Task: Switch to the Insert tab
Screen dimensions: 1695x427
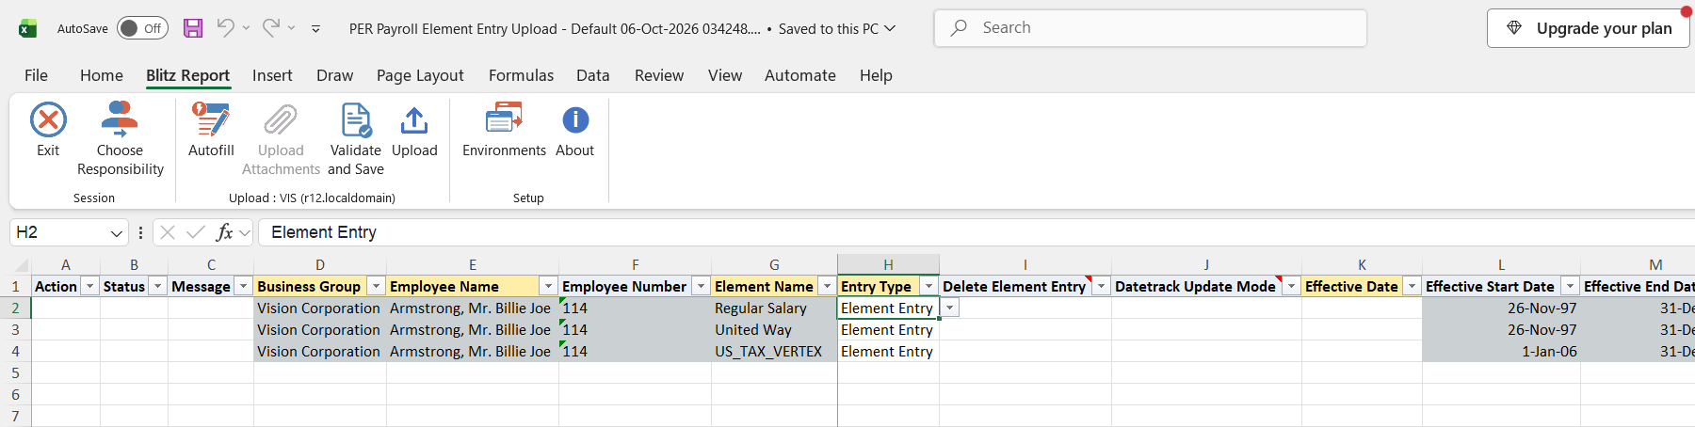Action: [x=272, y=75]
